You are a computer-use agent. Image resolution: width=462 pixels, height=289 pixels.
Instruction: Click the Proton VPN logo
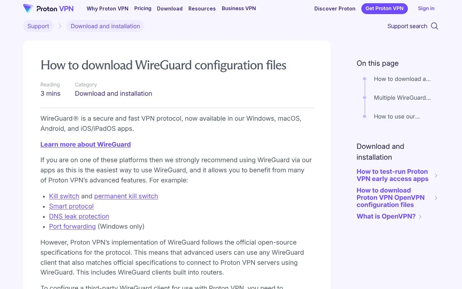click(48, 8)
